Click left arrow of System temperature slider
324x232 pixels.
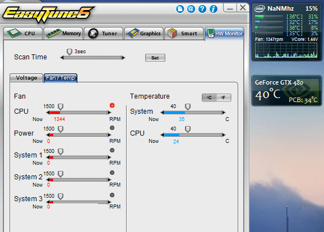click(162, 113)
